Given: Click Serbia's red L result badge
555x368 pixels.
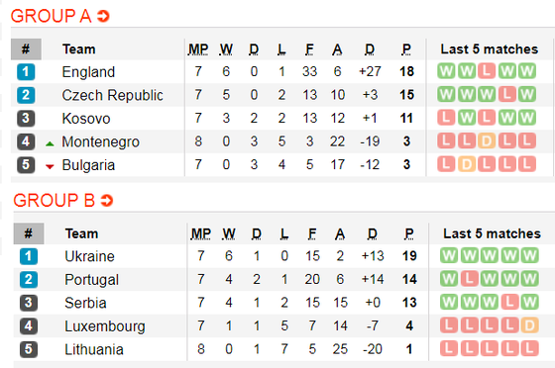Looking at the screenshot, I should (x=509, y=302).
